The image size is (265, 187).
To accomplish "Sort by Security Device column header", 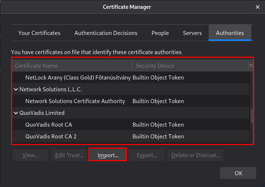I will [x=190, y=66].
